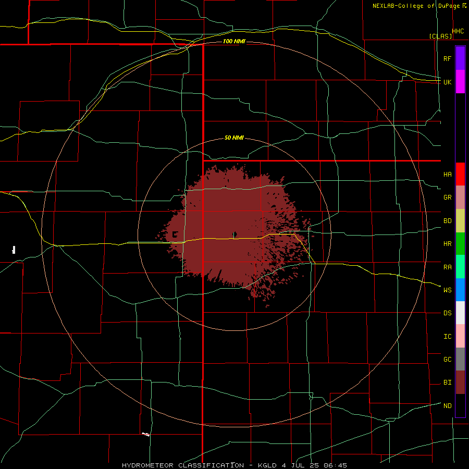Click the HR green legend color block
The width and height of the screenshot is (469, 469).
[460, 243]
